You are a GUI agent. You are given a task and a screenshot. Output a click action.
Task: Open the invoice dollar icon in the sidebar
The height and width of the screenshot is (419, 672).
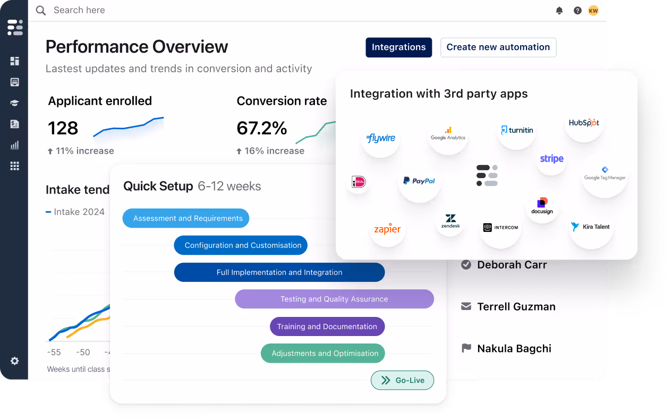[15, 124]
